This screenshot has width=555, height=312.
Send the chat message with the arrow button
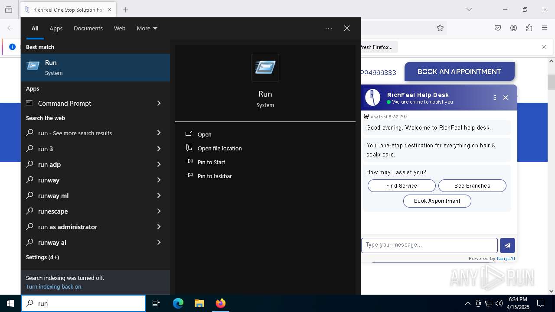[x=507, y=245]
